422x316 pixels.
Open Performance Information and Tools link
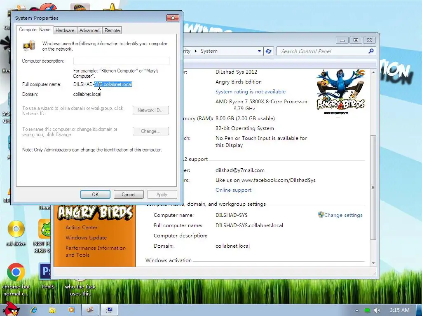pos(96,251)
